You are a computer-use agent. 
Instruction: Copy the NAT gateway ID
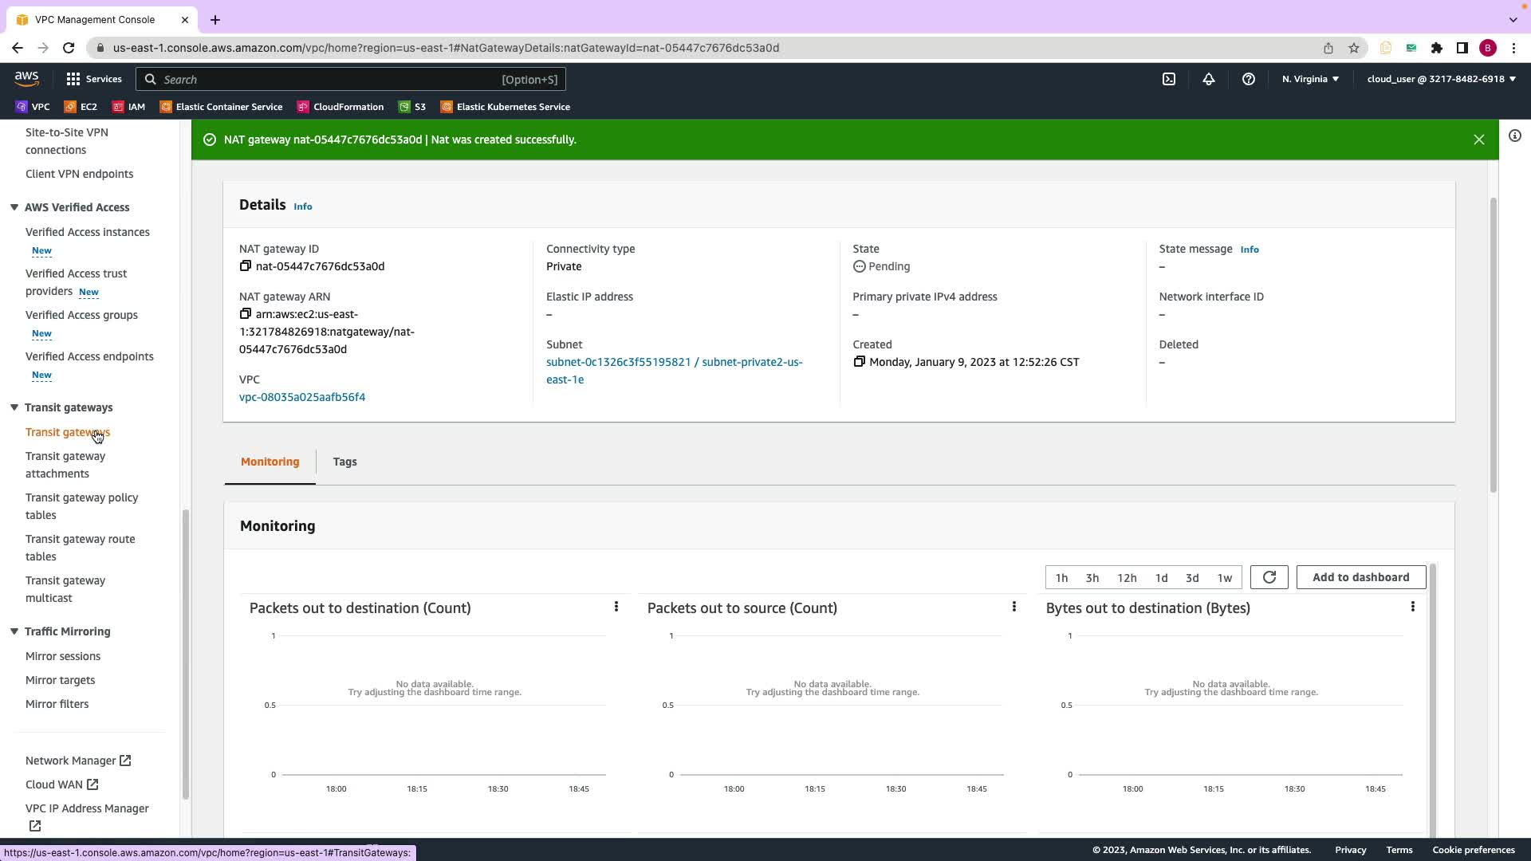tap(245, 266)
